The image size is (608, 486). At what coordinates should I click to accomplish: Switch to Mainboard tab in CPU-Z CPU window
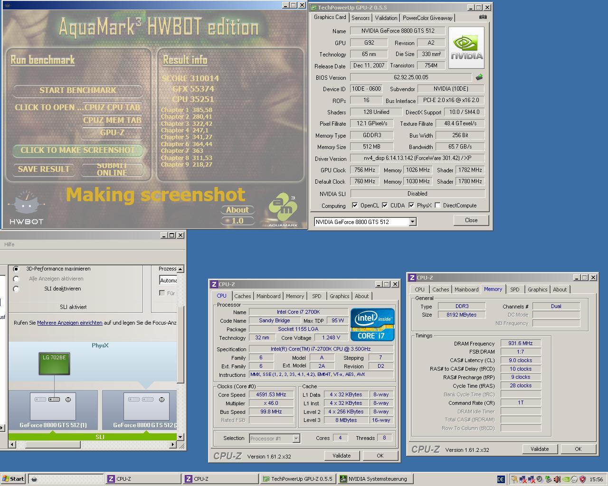coord(268,296)
